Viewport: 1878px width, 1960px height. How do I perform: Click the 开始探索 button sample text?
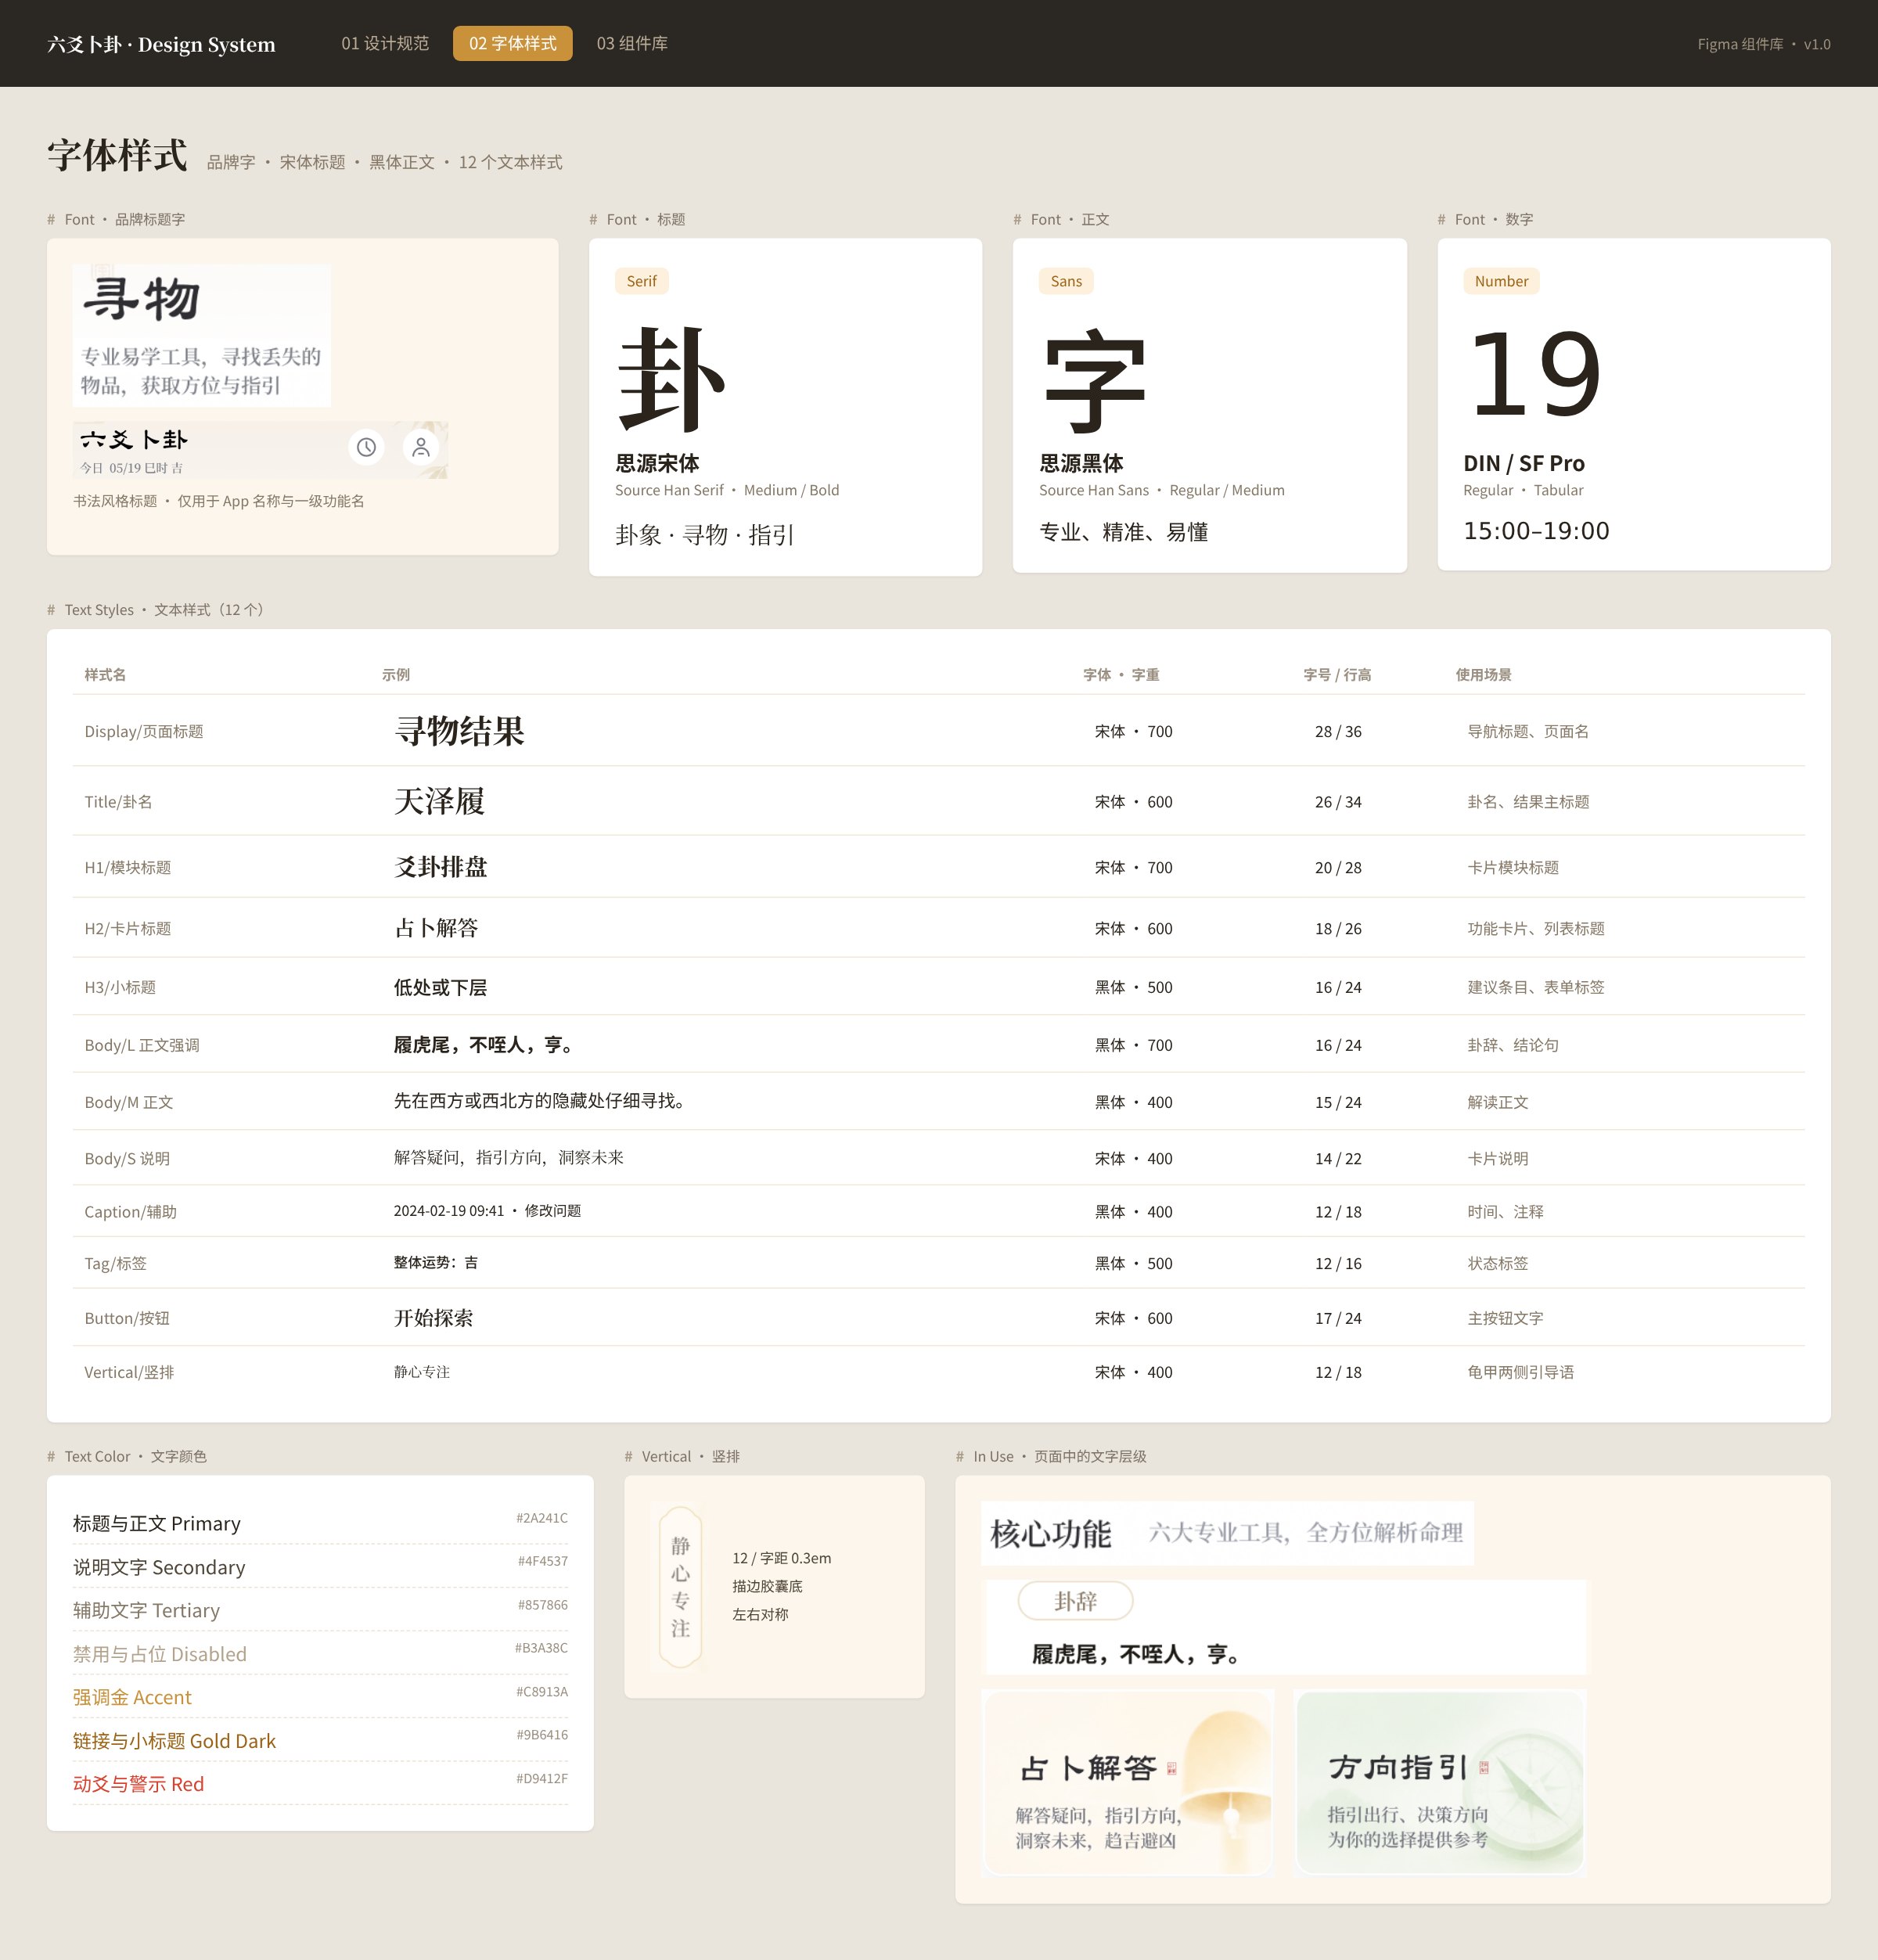434,1318
